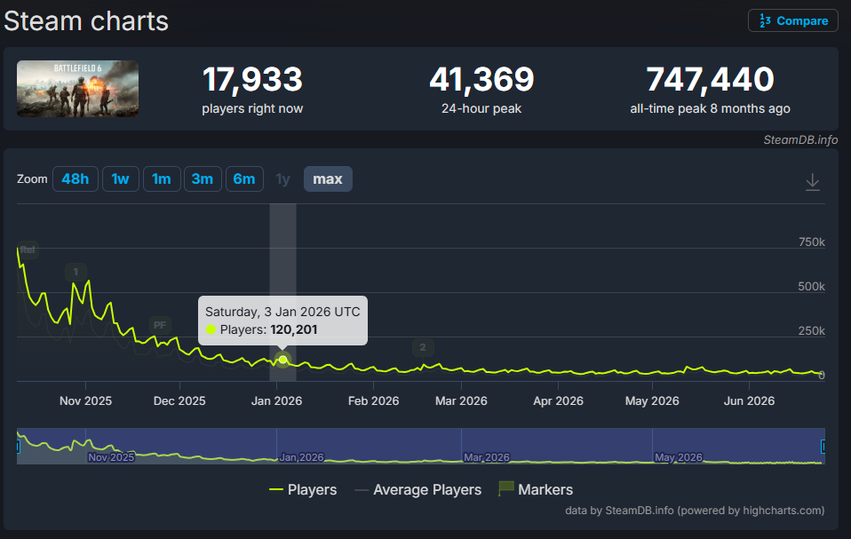
Task: Click the download chart icon
Action: 813,182
